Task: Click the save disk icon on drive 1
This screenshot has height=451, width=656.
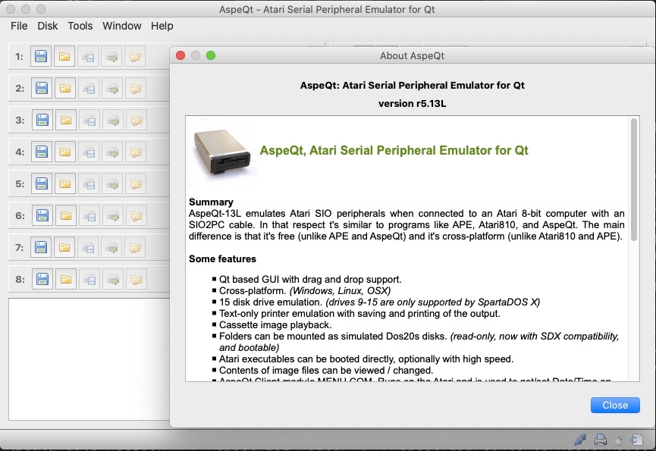Action: coord(40,56)
